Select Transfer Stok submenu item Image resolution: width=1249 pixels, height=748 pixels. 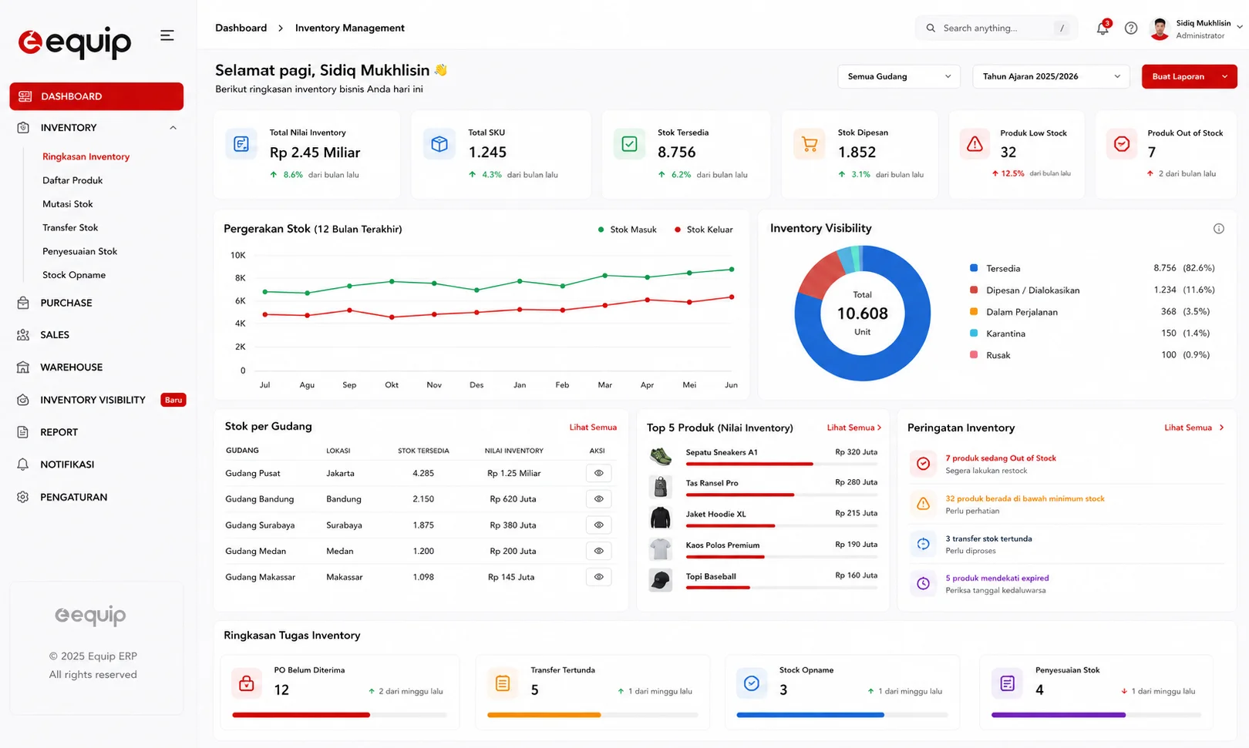70,228
